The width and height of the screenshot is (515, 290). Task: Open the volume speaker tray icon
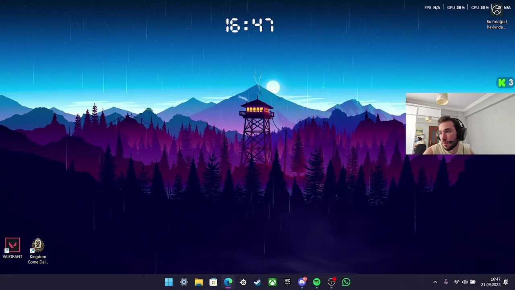coord(465,282)
